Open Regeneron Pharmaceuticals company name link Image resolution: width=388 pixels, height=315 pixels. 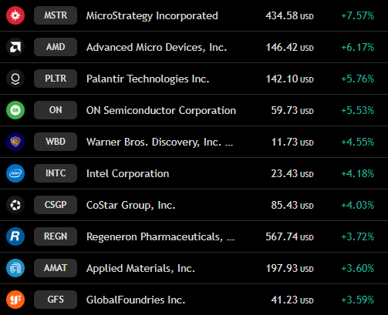[x=160, y=236]
